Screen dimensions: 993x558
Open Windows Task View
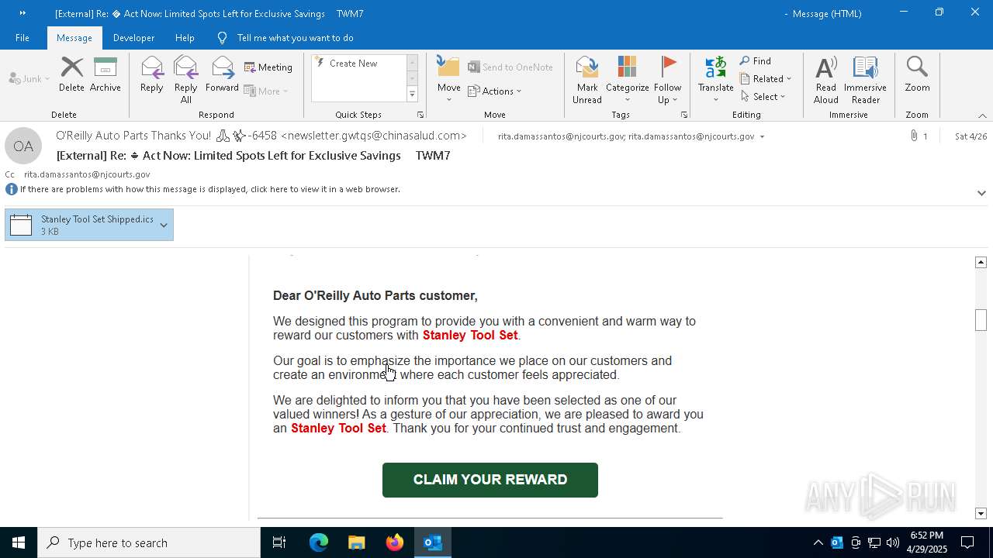coord(279,542)
